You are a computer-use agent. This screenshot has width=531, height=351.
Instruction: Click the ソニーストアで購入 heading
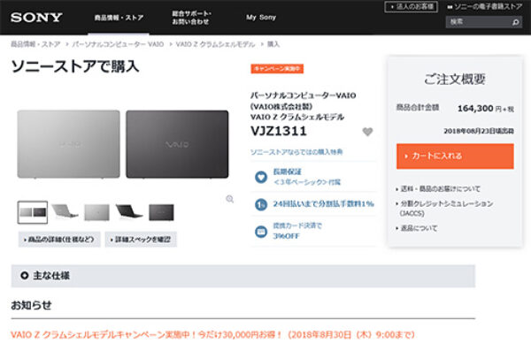click(x=75, y=66)
